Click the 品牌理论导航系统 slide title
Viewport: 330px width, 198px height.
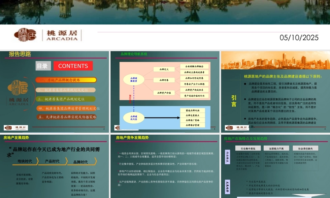pyautogui.click(x=134, y=54)
